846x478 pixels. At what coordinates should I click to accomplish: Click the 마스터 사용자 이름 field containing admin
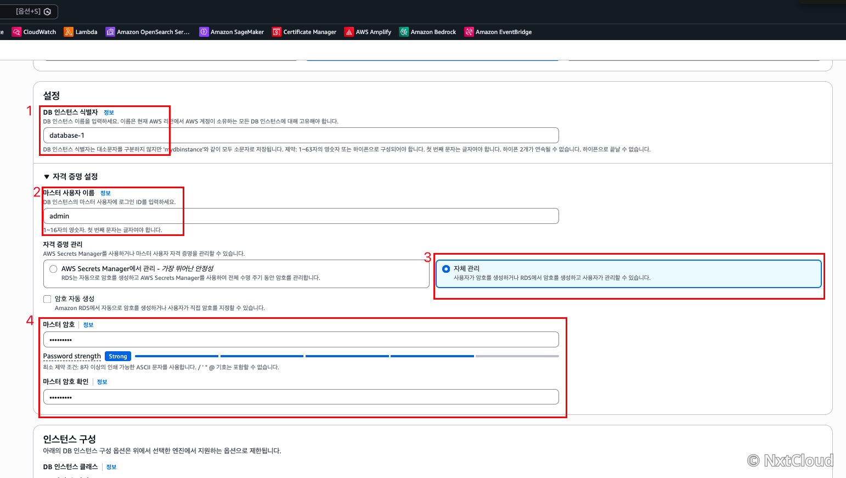click(x=301, y=216)
